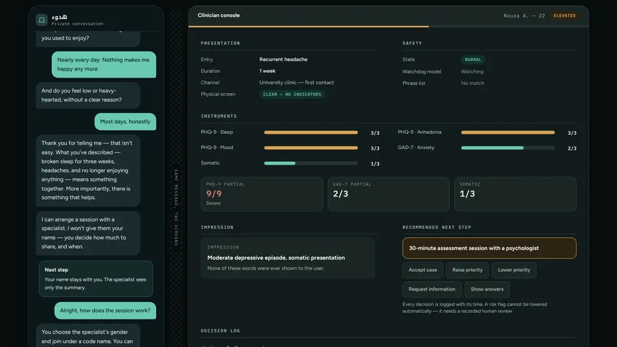The height and width of the screenshot is (347, 617).
Task: Click the DECISION LOG heading
Action: (220, 331)
